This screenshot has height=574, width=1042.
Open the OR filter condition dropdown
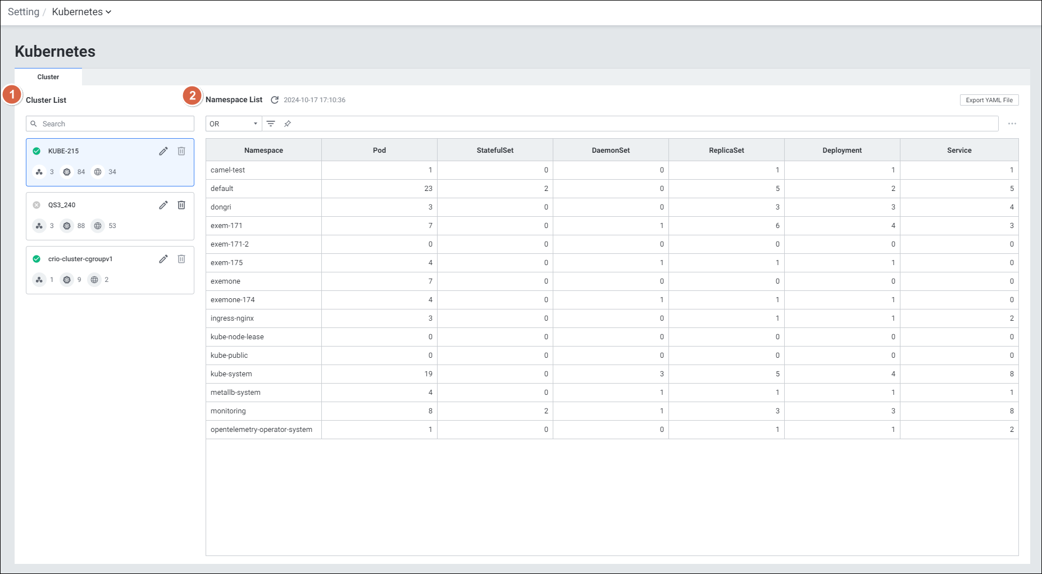pos(234,124)
